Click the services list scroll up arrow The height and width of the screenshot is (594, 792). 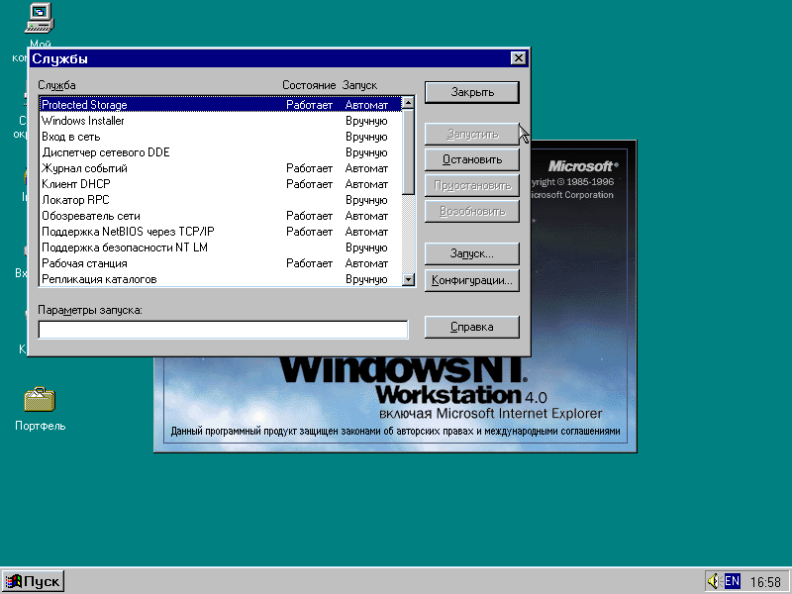tap(408, 103)
